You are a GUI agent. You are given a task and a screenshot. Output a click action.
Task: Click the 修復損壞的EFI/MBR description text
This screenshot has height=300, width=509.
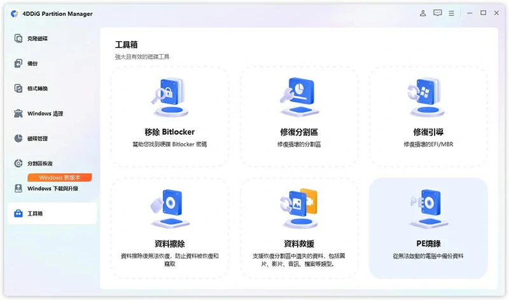[428, 144]
